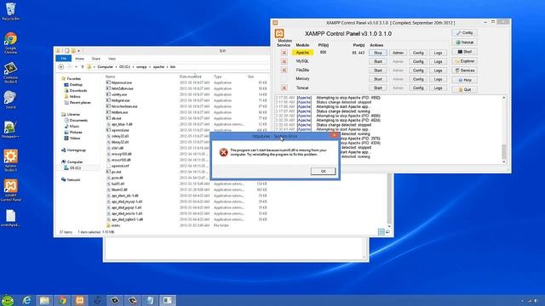The image size is (545, 306).
Task: Open FileZilla Config menu
Action: point(418,71)
